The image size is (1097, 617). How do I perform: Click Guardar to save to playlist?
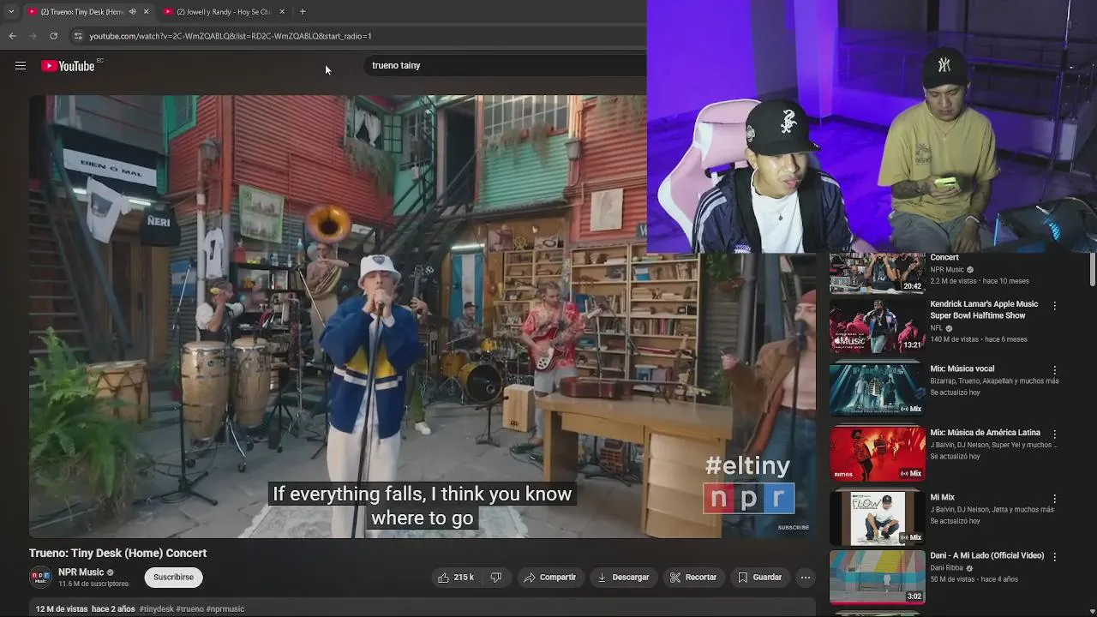coord(760,578)
